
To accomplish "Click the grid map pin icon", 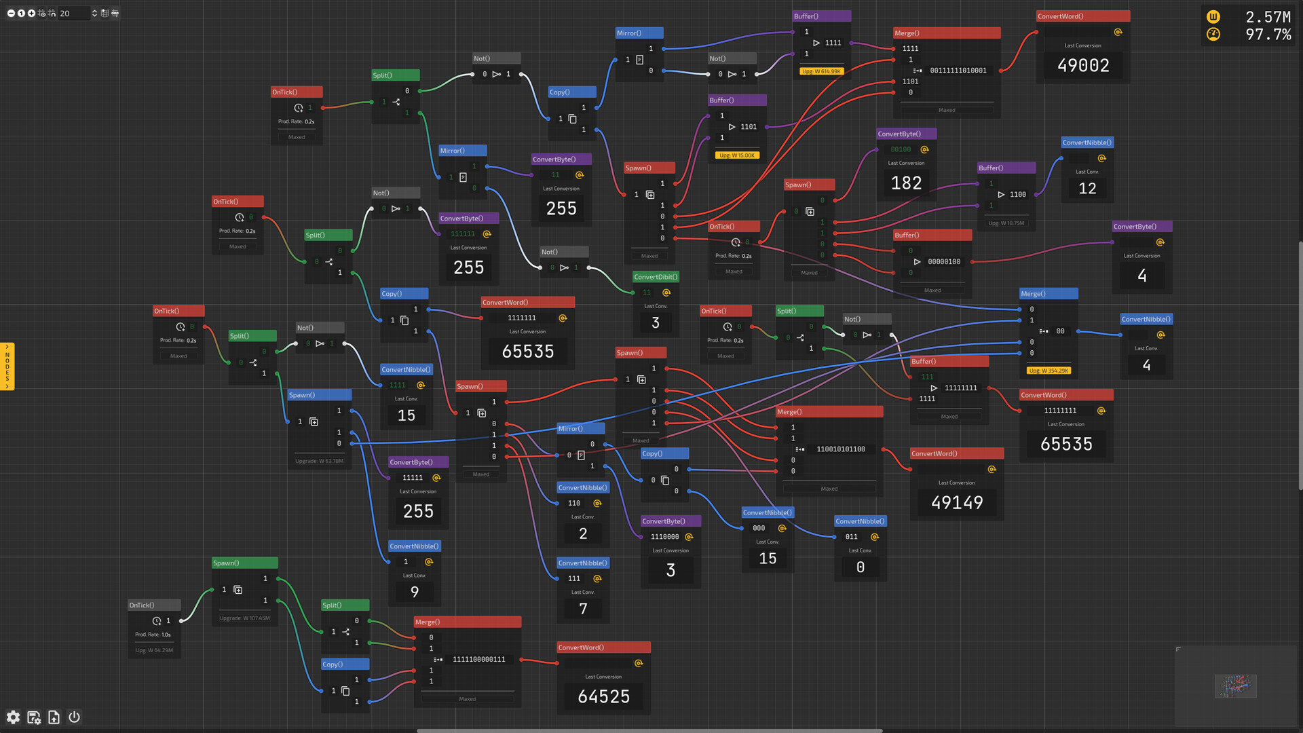I will point(105,13).
